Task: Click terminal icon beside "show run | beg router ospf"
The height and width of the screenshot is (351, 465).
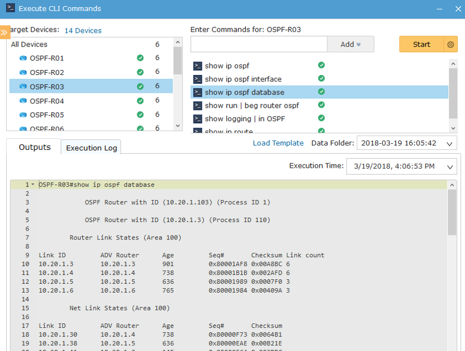Action: coord(197,104)
